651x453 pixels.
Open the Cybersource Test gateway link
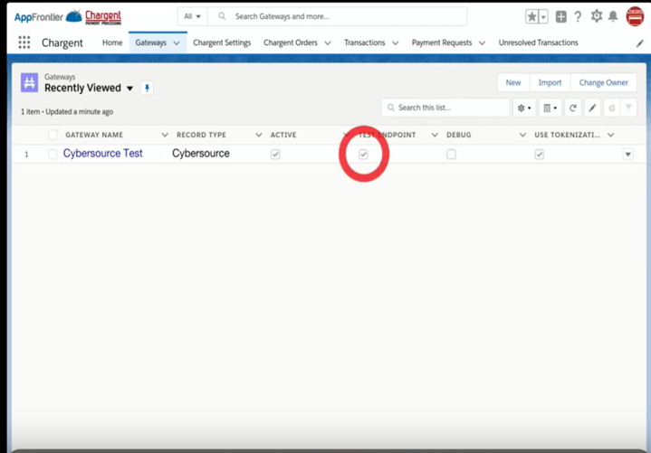(102, 154)
